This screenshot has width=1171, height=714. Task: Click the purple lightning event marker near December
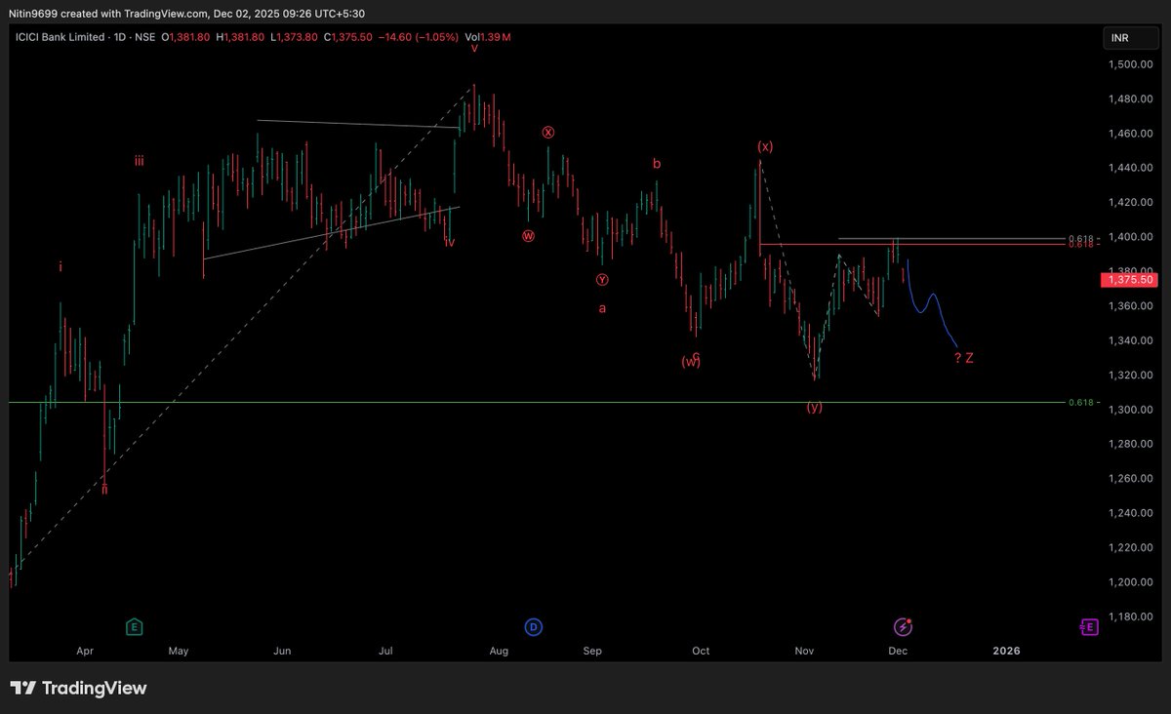pyautogui.click(x=903, y=626)
